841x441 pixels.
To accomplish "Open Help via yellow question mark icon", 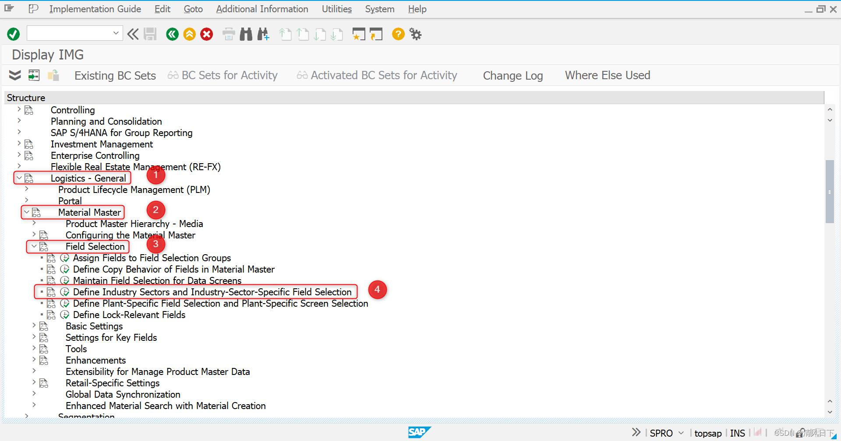I will click(398, 34).
